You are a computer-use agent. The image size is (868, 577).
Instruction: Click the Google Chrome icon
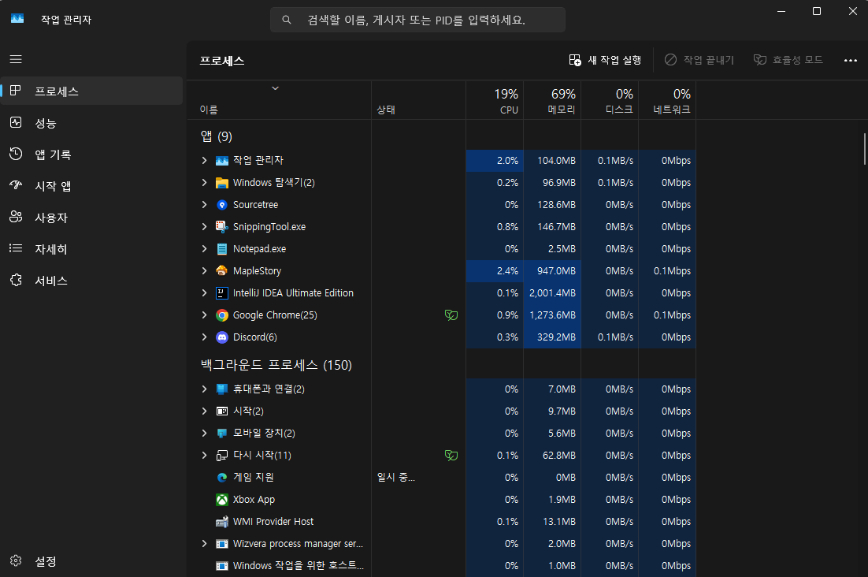[x=222, y=315]
